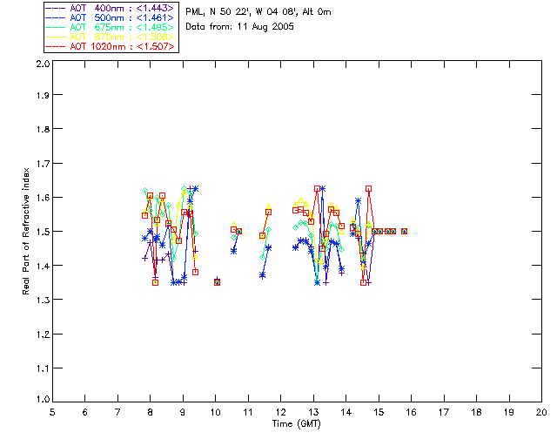Click the 10 tick label on time axis
Screen dimensions: 557x446
point(215,413)
